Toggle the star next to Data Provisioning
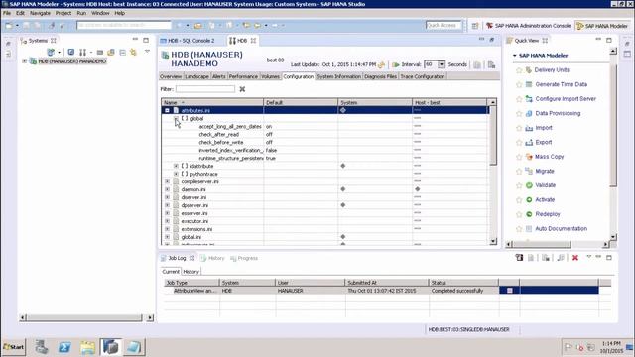 (519, 114)
